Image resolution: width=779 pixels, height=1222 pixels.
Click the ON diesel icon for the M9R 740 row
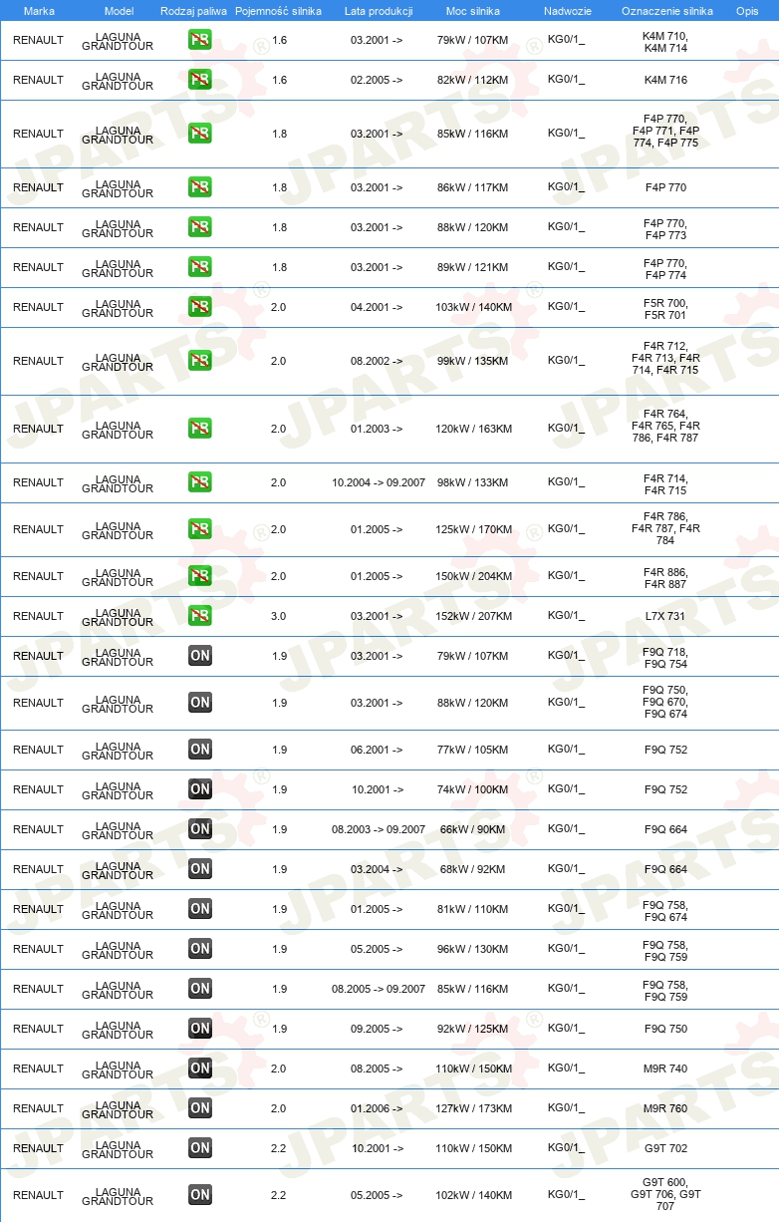[x=200, y=1069]
